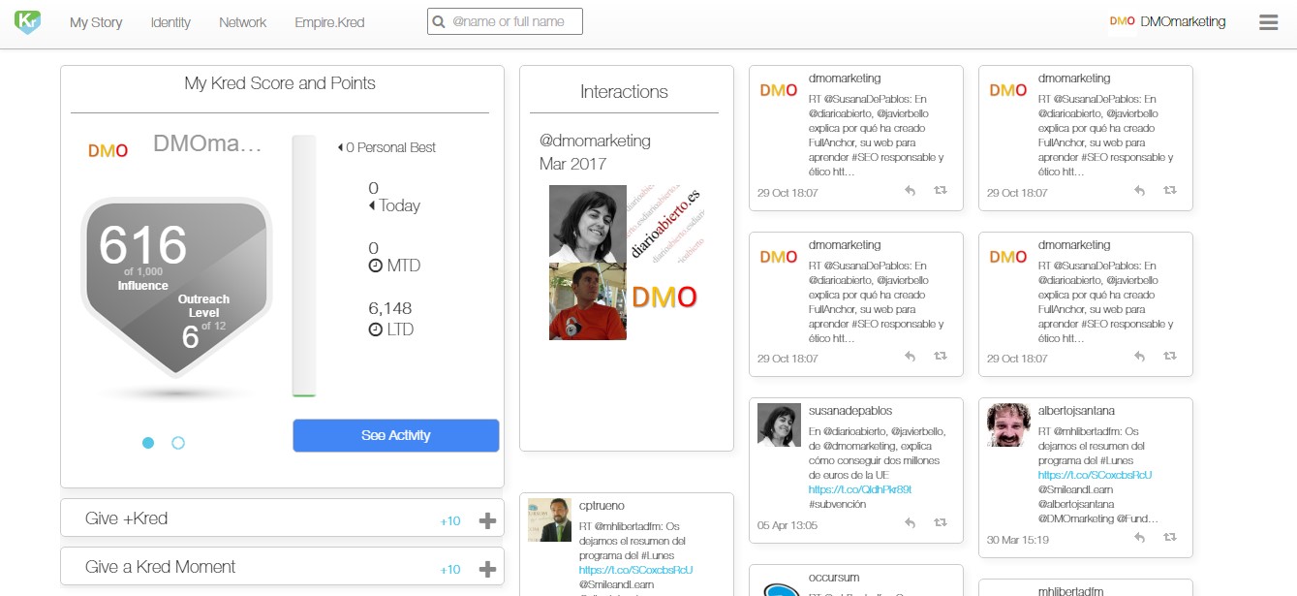The image size is (1297, 596).
Task: Click #subvención hashtag in susanadepablos tweet
Action: 837,504
